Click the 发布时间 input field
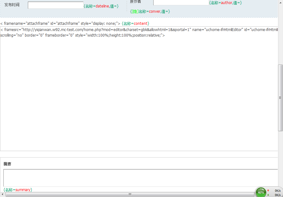The width and height of the screenshot is (283, 197). 55,5
